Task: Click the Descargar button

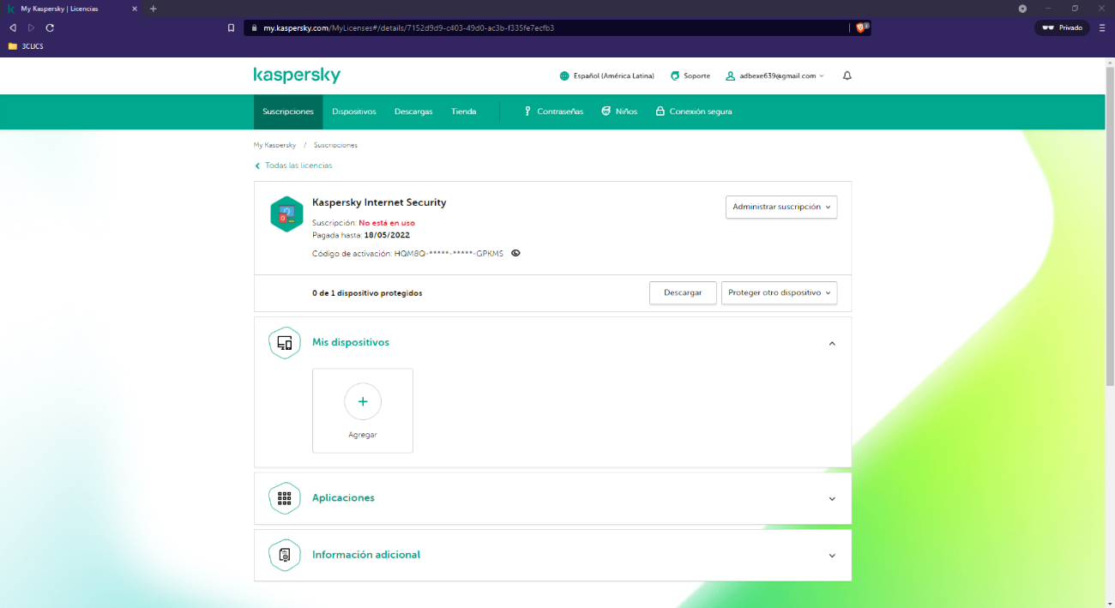Action: pyautogui.click(x=683, y=292)
